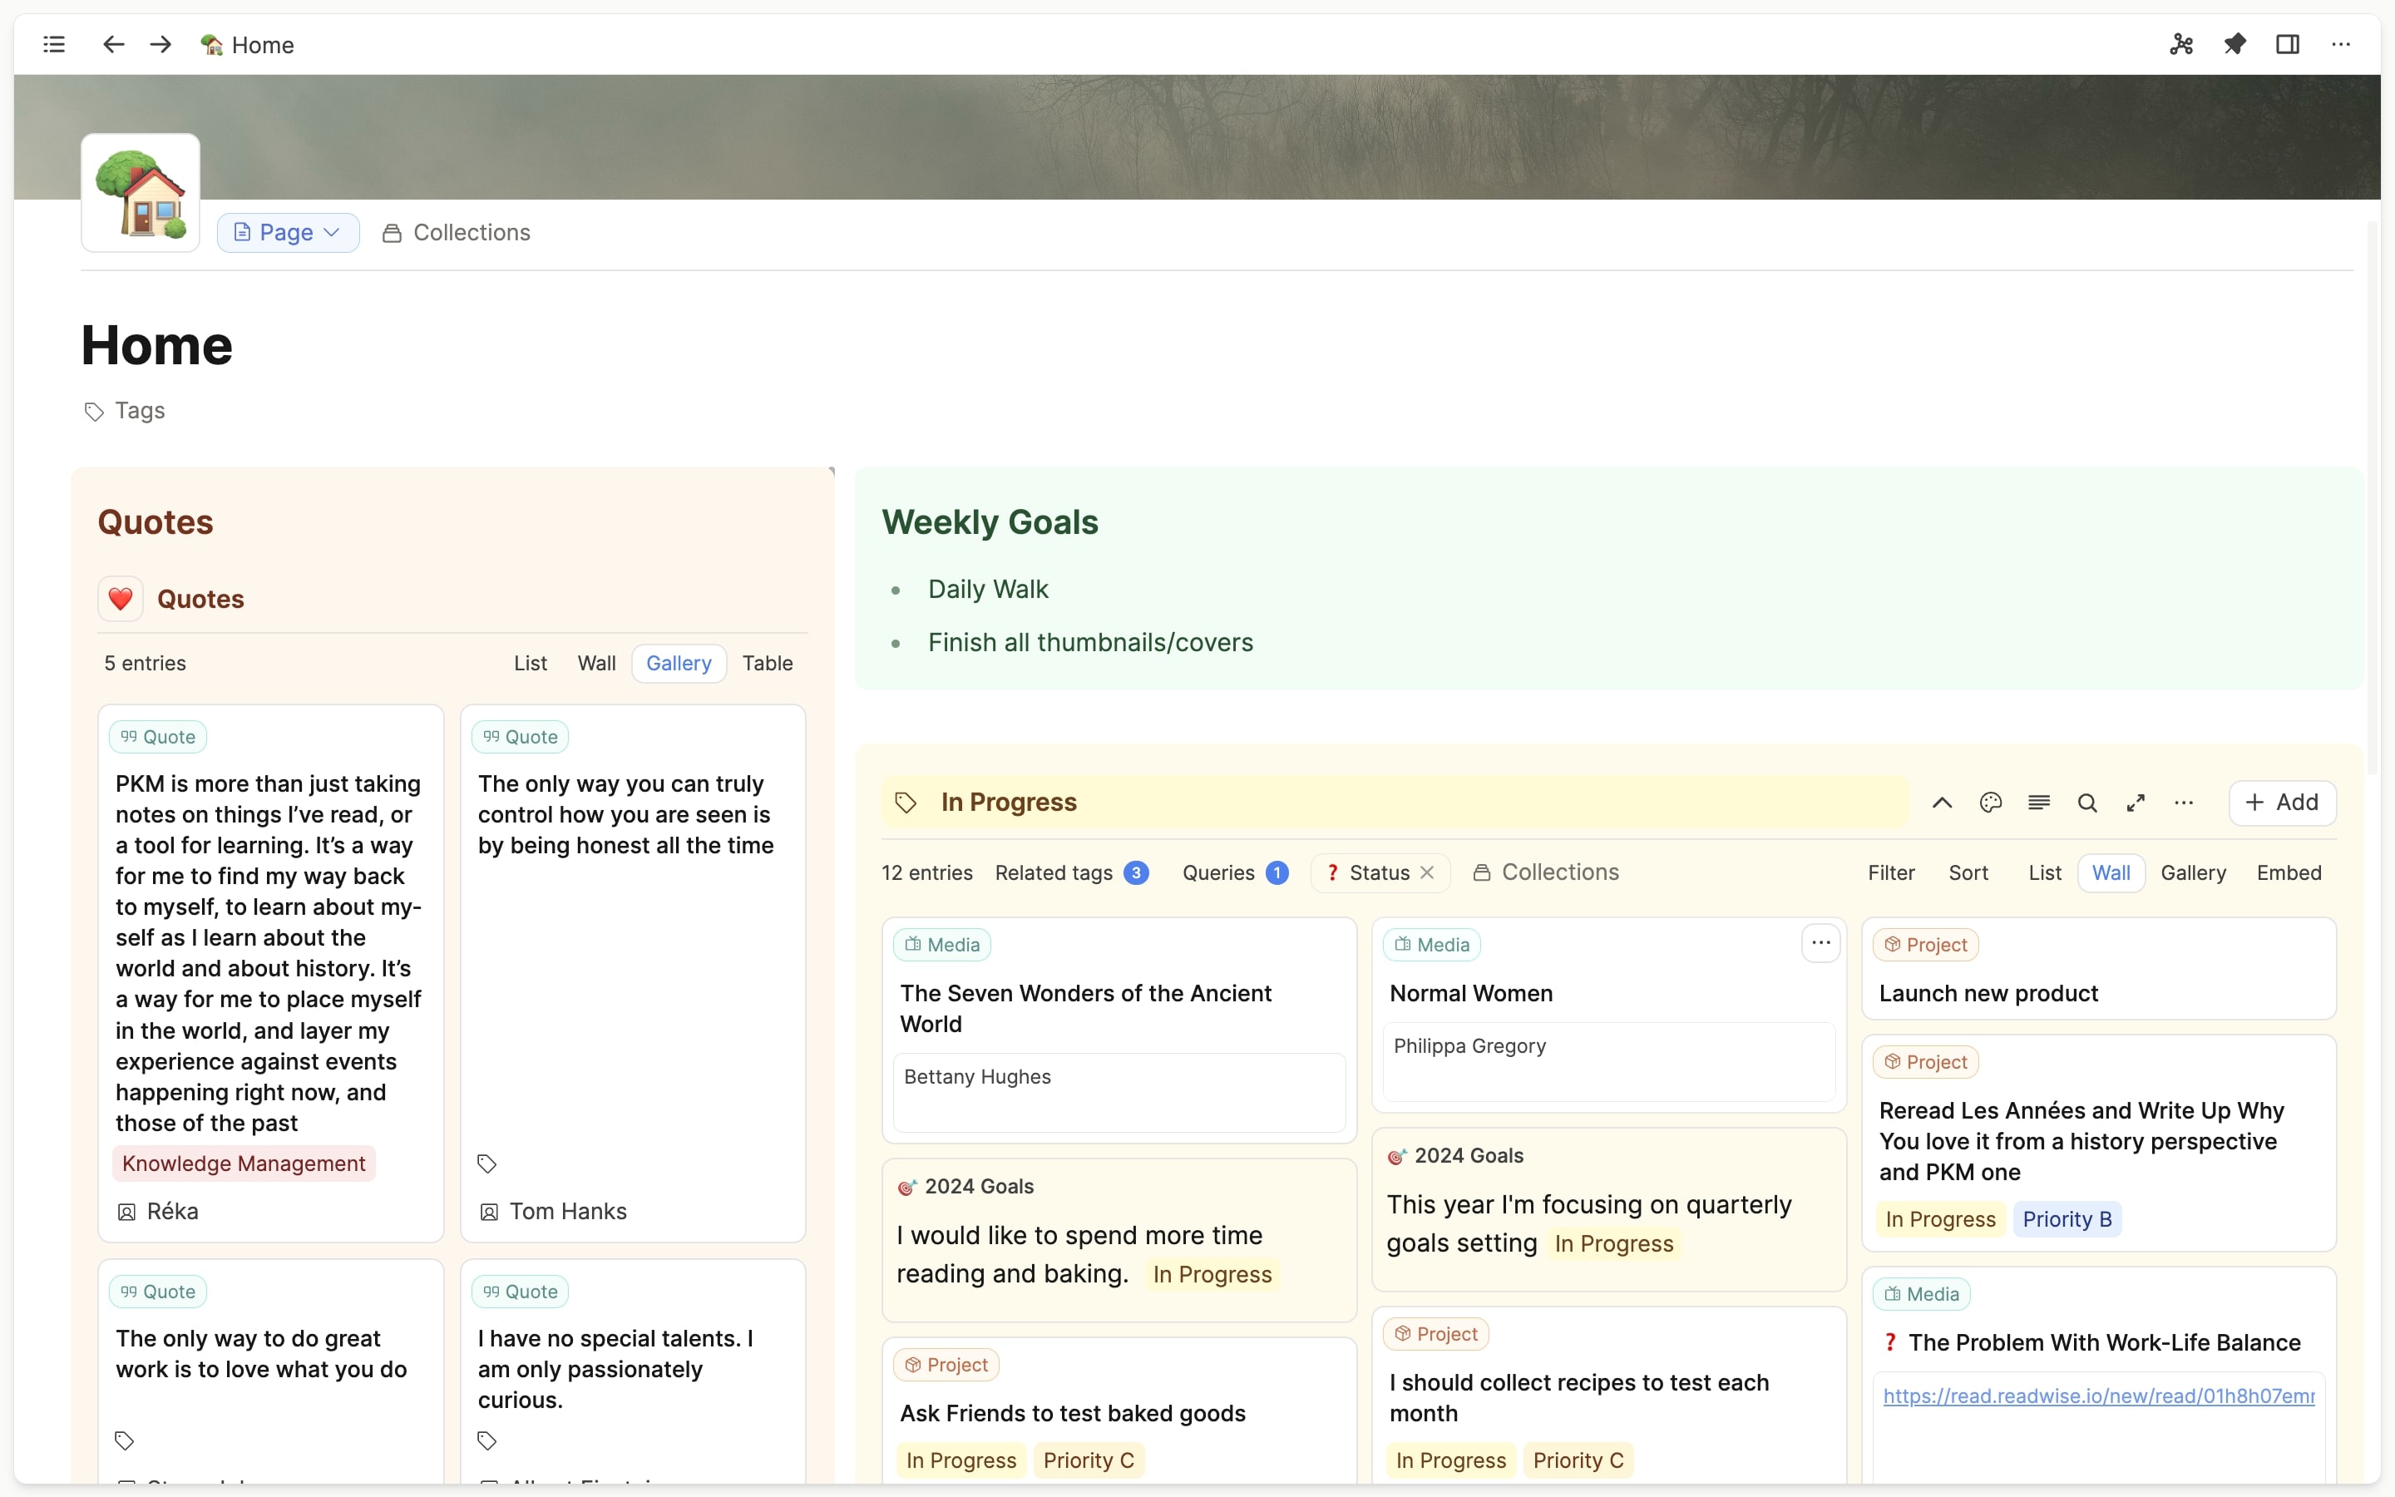Open the Réka author link
This screenshot has width=2395, height=1497.
click(x=172, y=1212)
